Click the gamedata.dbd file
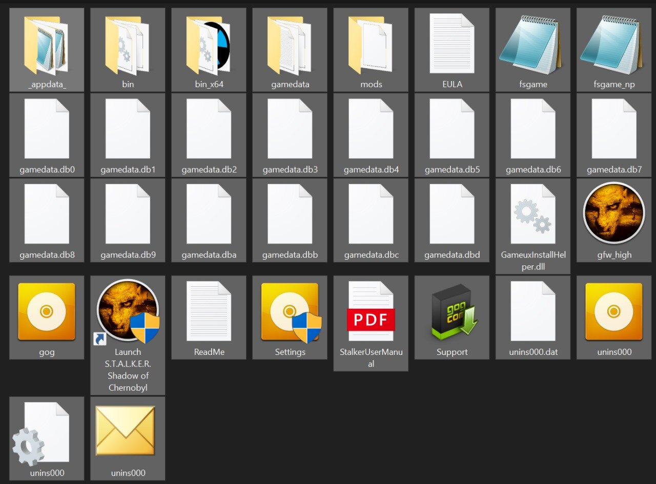Image resolution: width=656 pixels, height=484 pixels. [452, 220]
